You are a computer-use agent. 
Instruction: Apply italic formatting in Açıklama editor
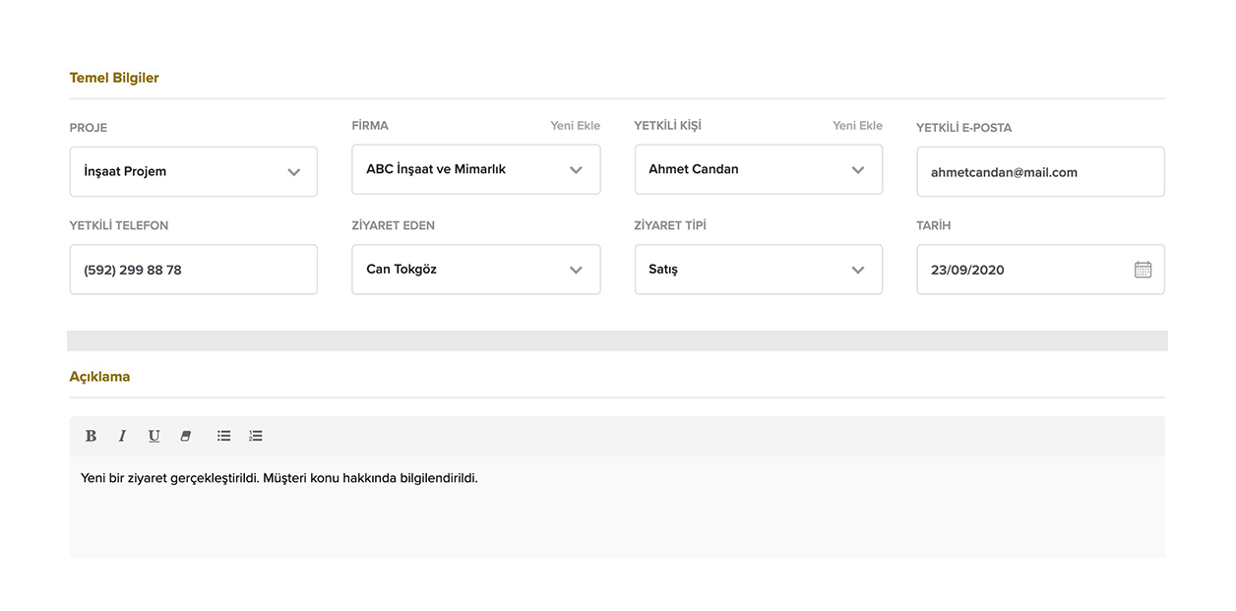(122, 436)
